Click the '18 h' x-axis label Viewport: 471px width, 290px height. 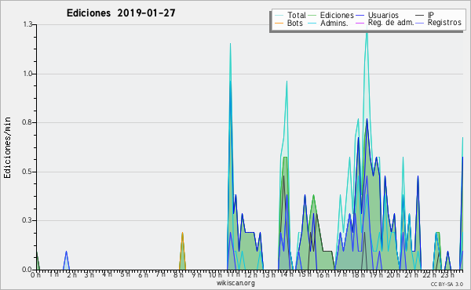click(x=358, y=275)
